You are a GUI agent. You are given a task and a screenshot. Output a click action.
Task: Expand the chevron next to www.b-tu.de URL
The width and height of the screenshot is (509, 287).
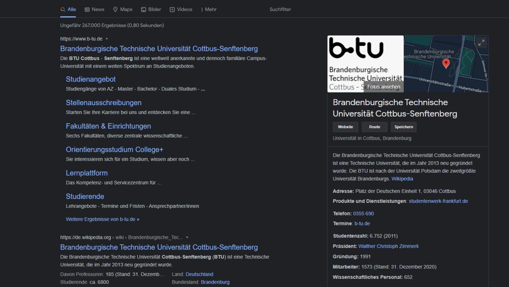click(x=107, y=39)
